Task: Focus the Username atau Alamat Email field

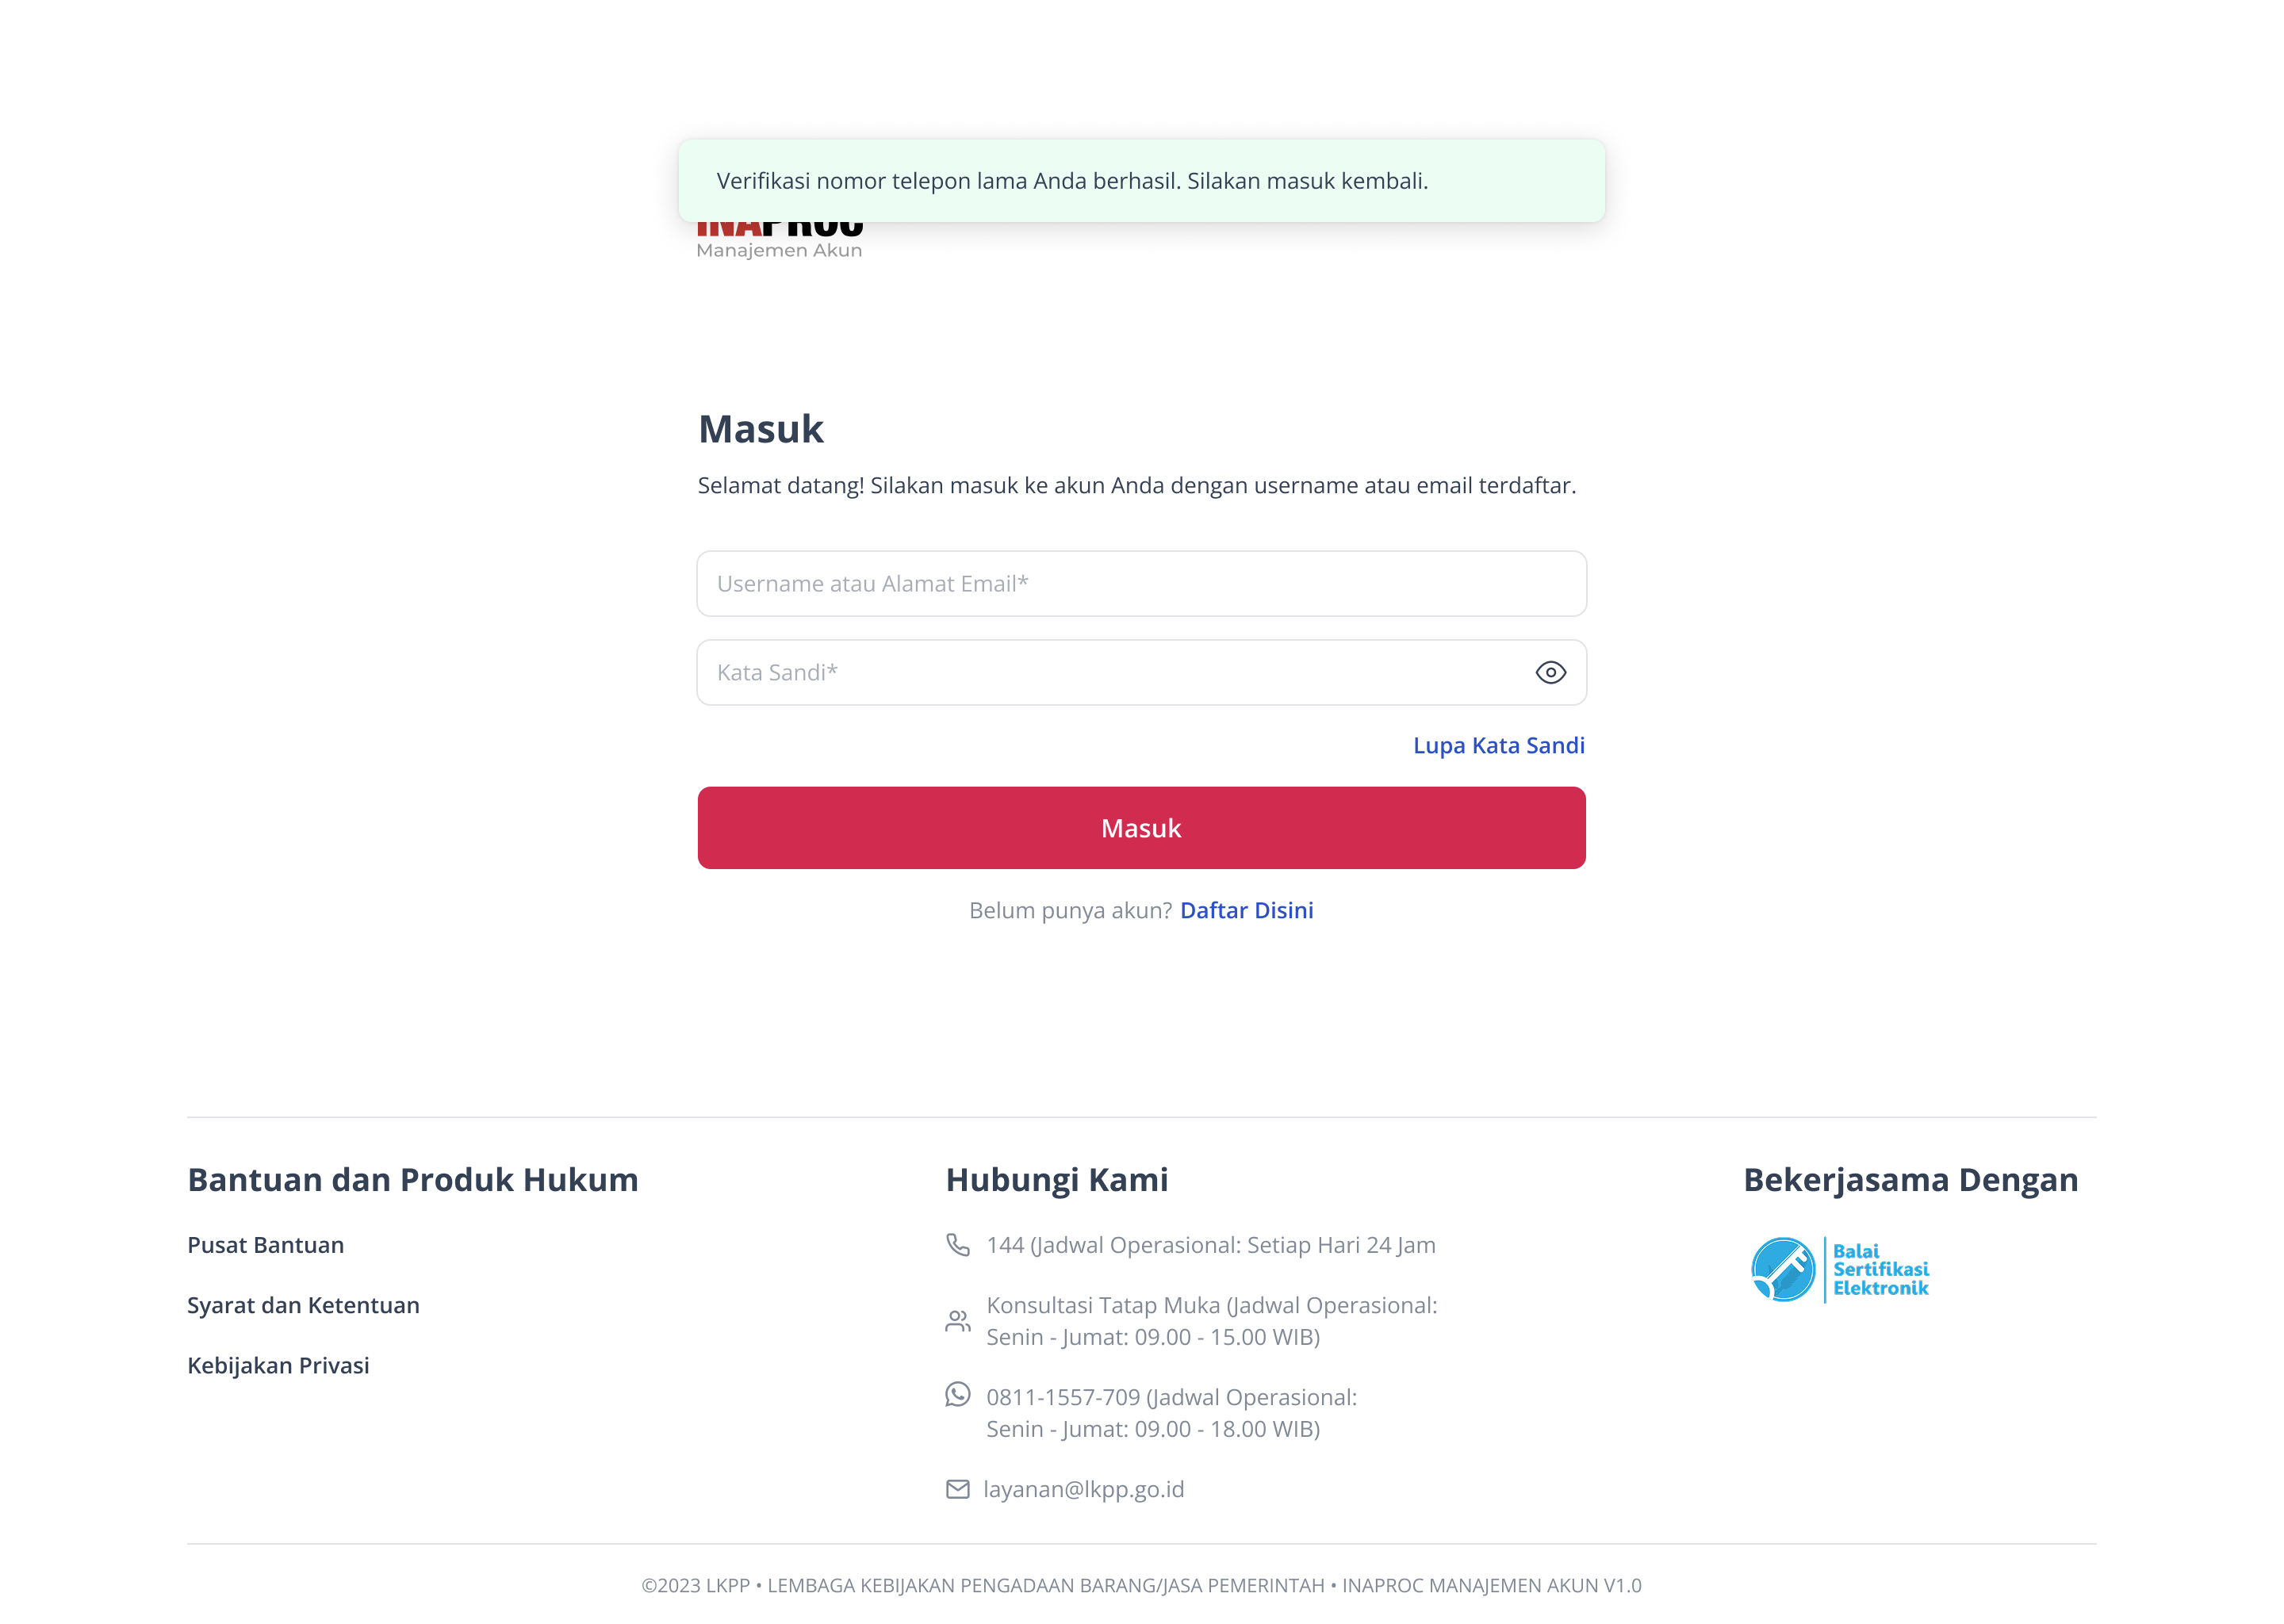Action: (1141, 584)
